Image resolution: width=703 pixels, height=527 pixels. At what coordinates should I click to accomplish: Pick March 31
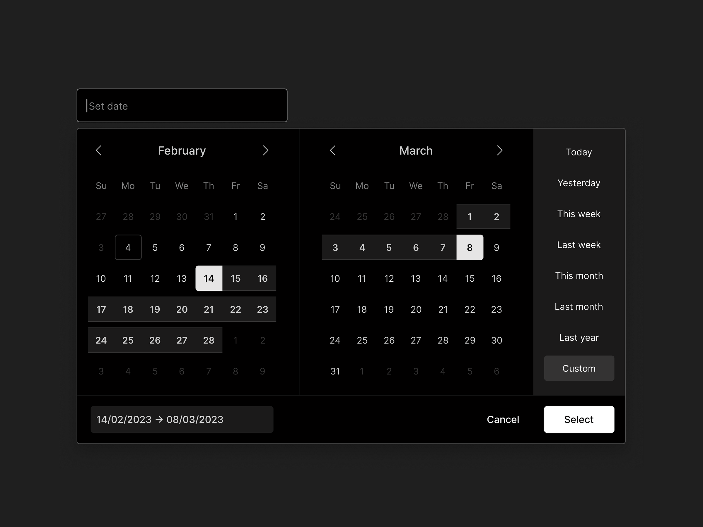(x=335, y=371)
